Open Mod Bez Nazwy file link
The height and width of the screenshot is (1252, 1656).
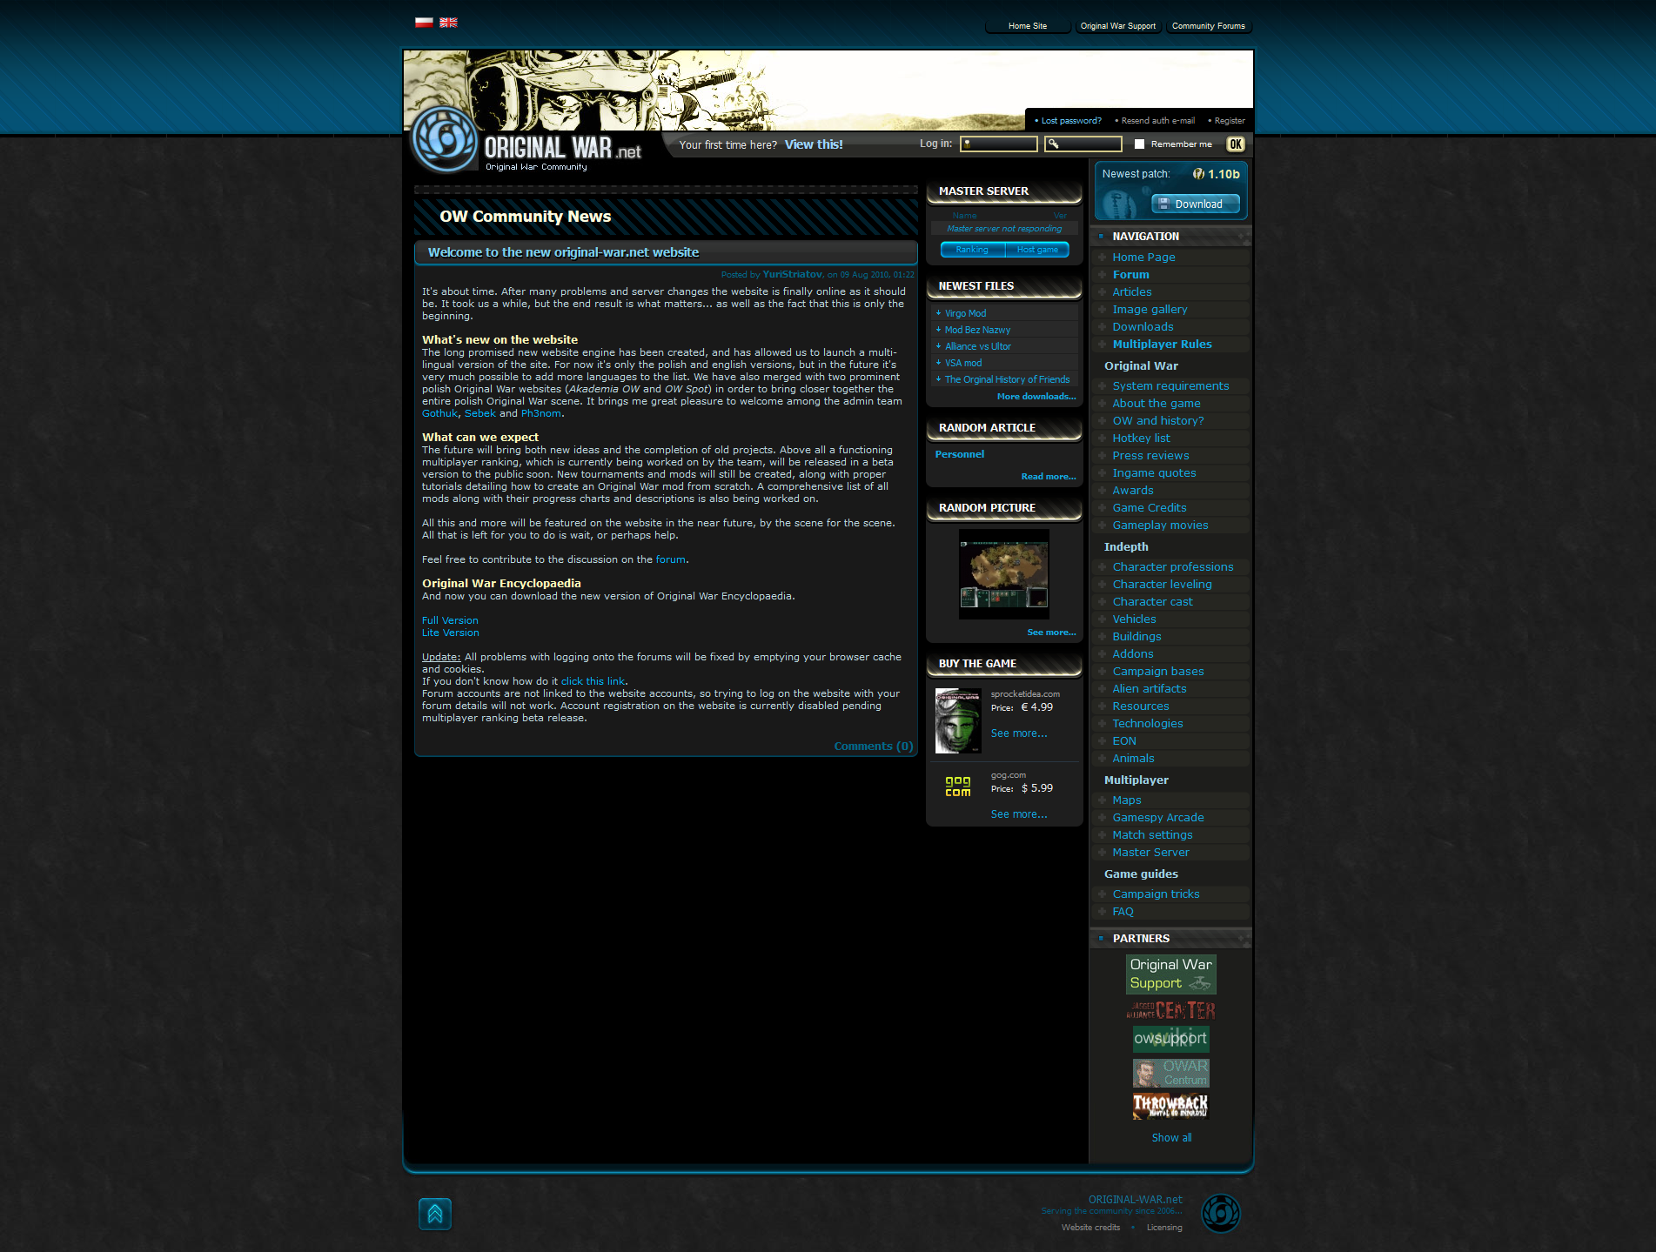(x=978, y=330)
